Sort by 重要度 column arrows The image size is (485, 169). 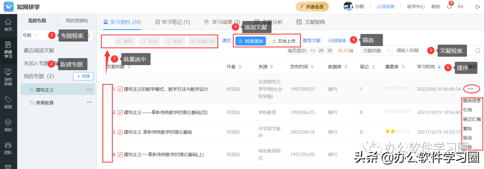coord(403,67)
